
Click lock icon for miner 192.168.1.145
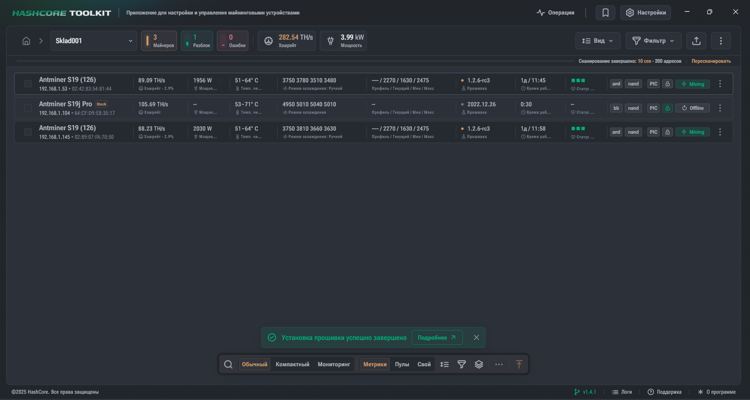tap(668, 132)
